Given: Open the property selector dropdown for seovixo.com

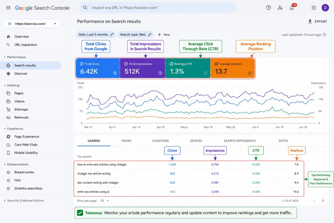Looking at the screenshot, I should click(x=32, y=24).
